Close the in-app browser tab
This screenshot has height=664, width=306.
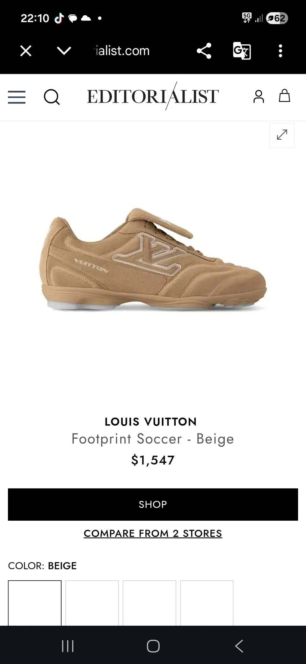point(26,51)
